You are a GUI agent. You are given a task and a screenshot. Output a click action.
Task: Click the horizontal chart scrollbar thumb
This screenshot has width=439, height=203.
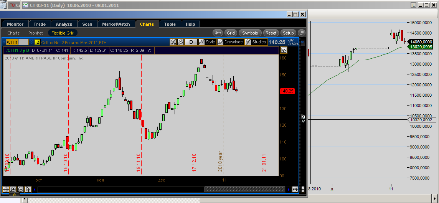[245, 190]
